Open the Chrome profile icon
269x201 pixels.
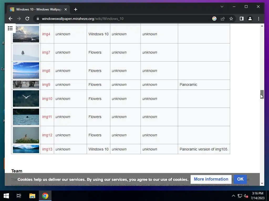(x=250, y=19)
